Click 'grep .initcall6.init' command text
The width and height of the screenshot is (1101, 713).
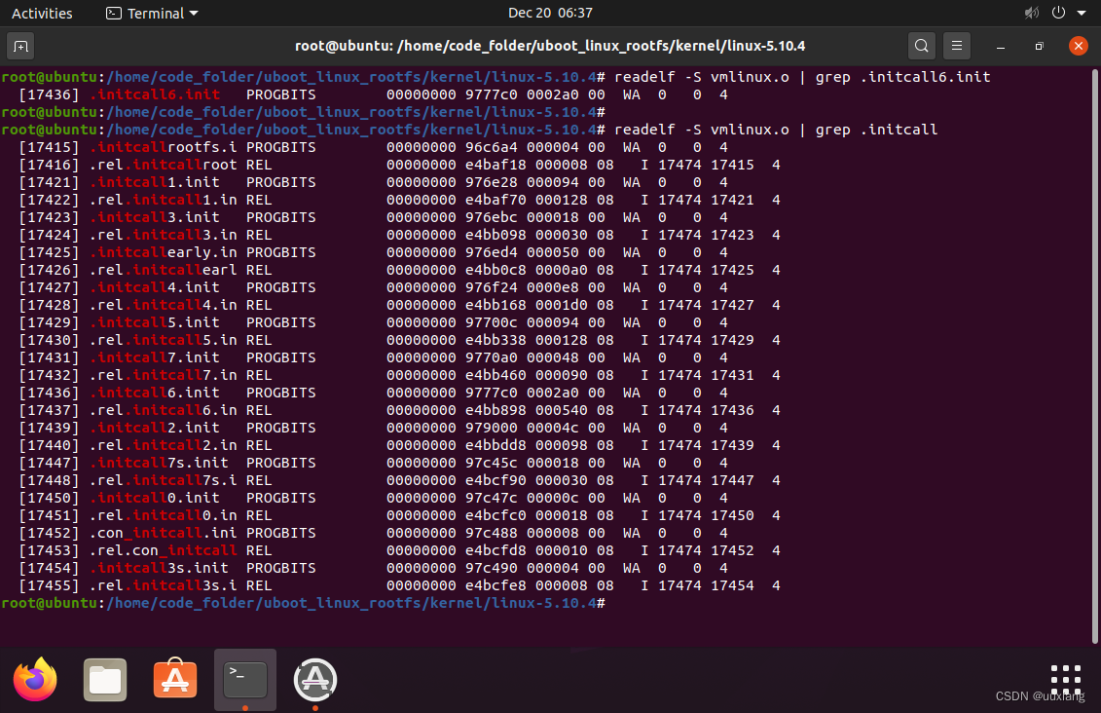coord(903,77)
